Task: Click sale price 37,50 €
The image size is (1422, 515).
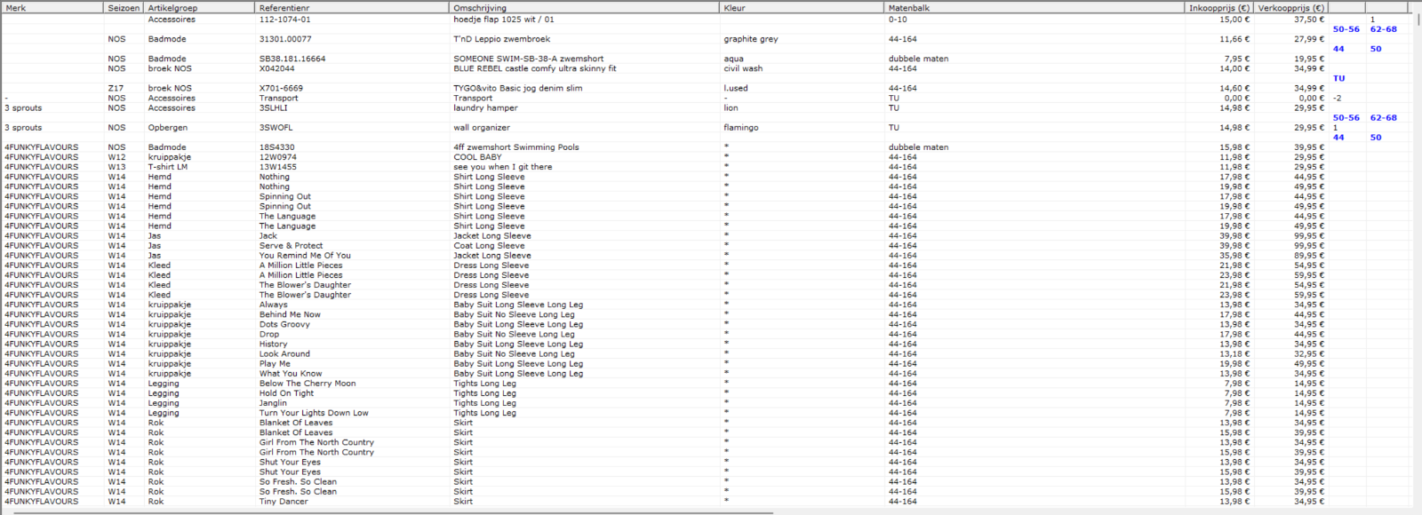Action: pyautogui.click(x=1309, y=20)
